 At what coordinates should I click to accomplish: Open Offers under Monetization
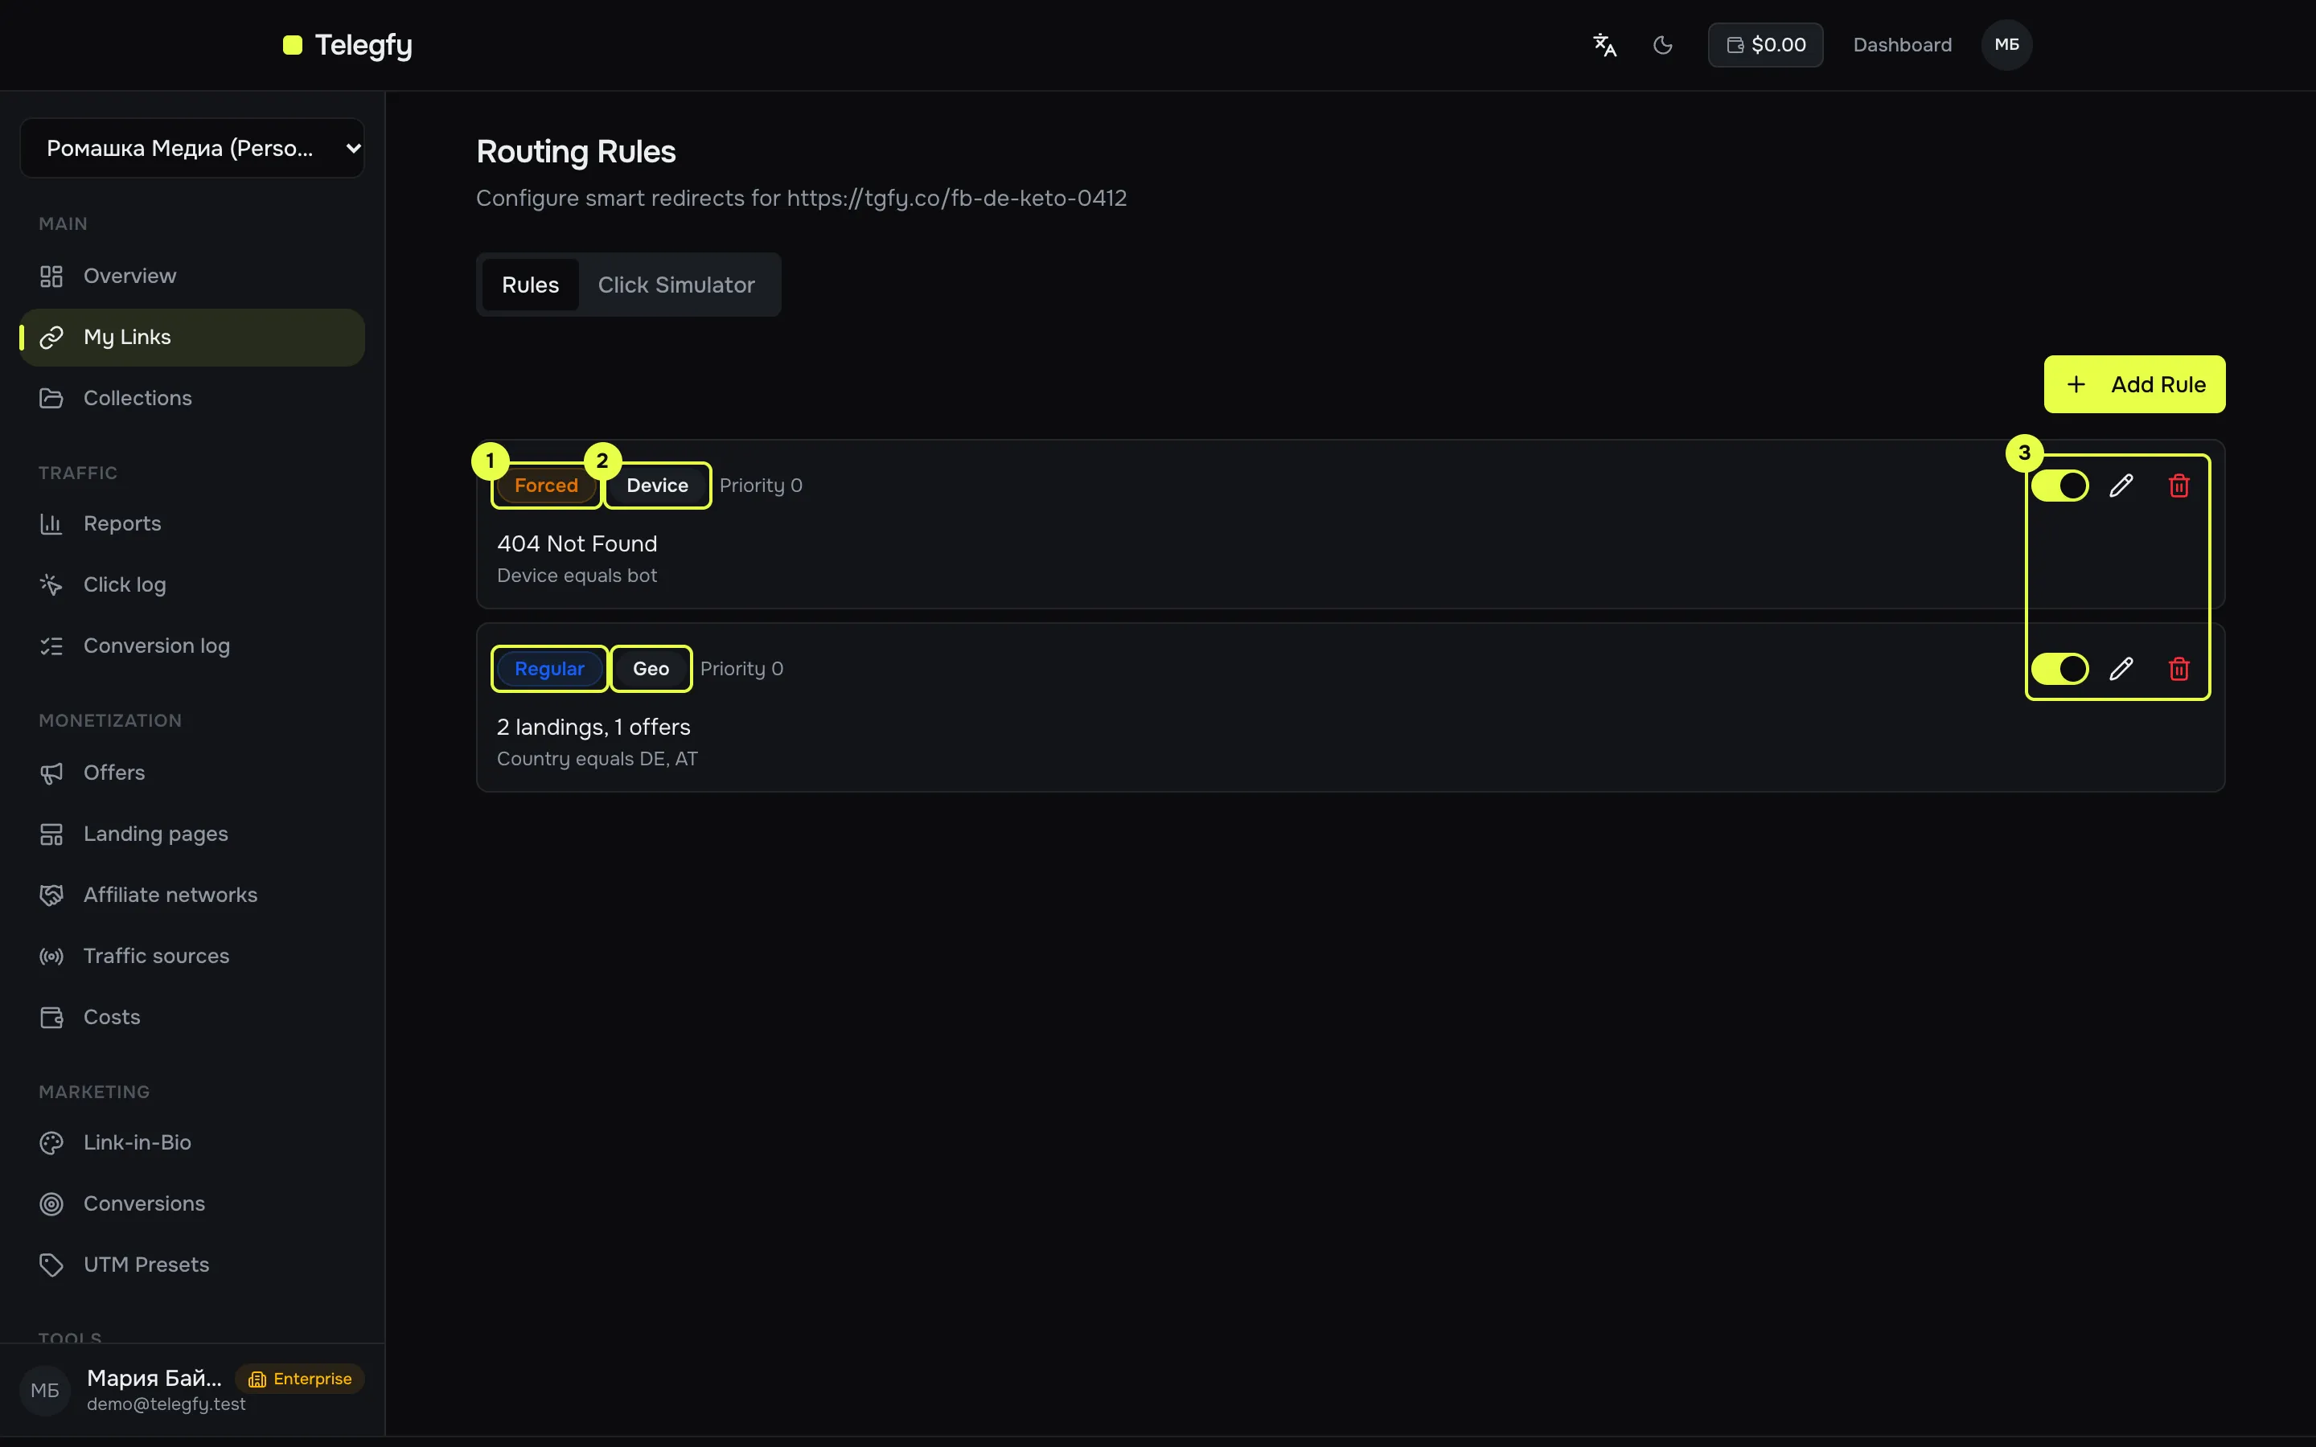click(x=192, y=773)
